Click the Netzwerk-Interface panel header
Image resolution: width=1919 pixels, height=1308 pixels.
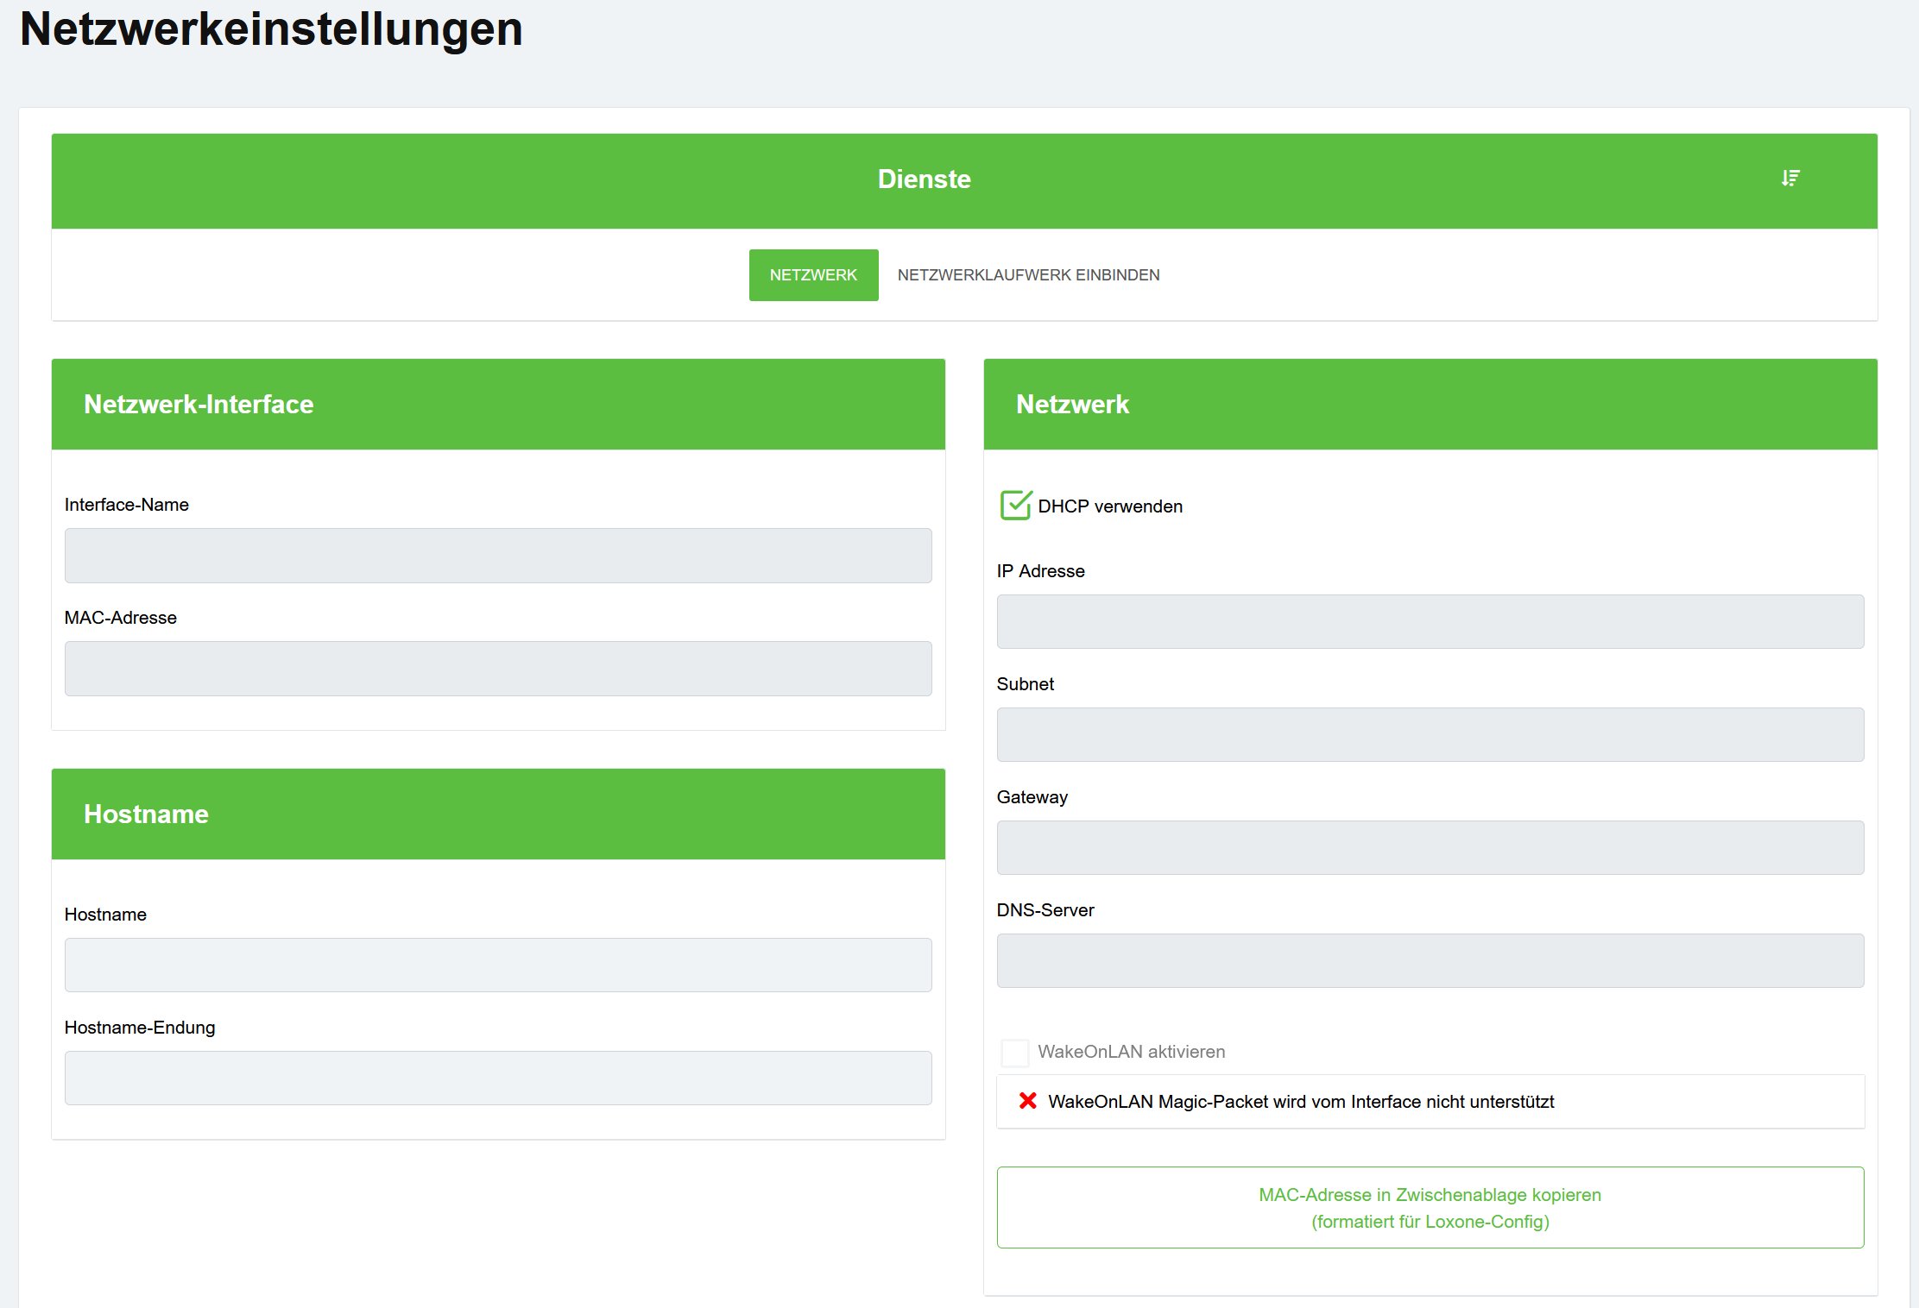tap(199, 405)
